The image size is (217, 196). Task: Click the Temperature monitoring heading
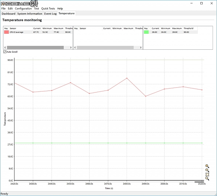pyautogui.click(x=22, y=20)
